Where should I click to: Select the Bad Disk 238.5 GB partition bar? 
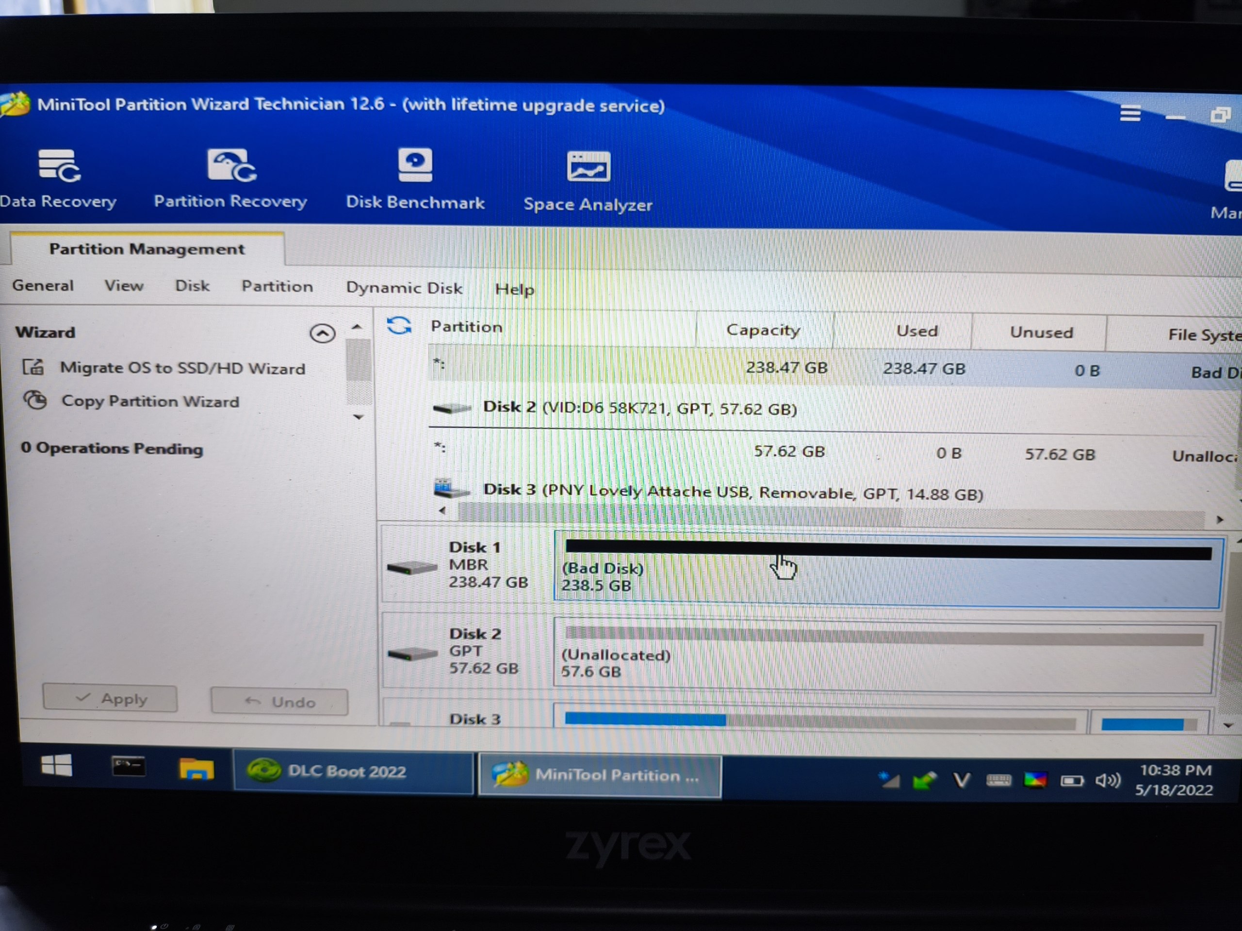pyautogui.click(x=887, y=570)
